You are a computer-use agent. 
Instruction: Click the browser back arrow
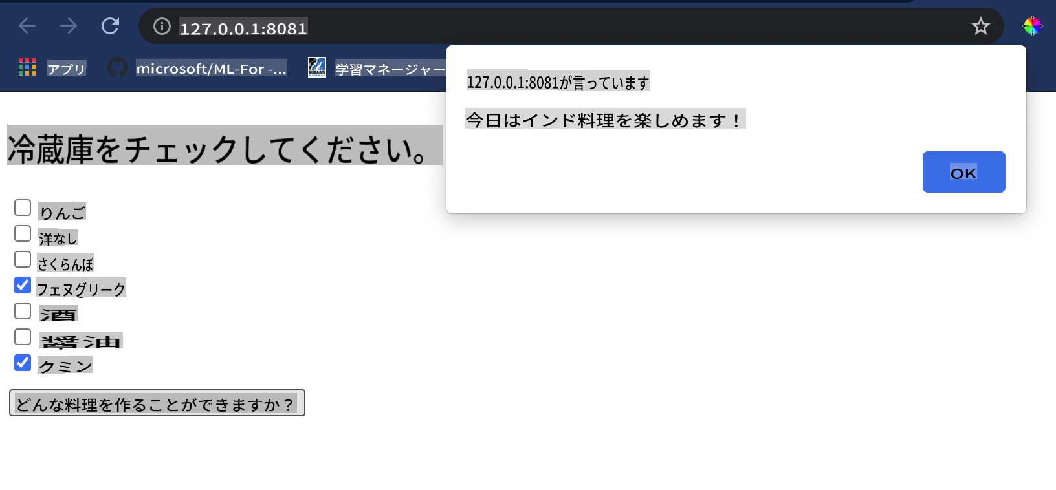point(27,26)
